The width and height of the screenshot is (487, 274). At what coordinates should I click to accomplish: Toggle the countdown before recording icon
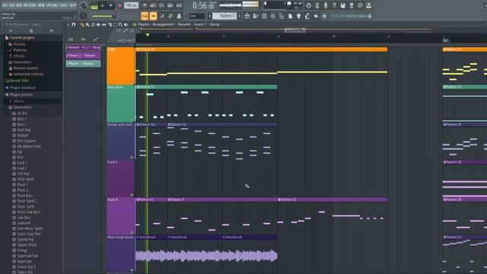click(x=162, y=5)
